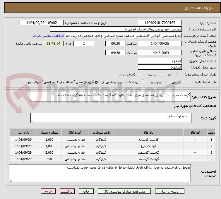
Task: Click the کد کالا column header
Action: (x=195, y=133)
